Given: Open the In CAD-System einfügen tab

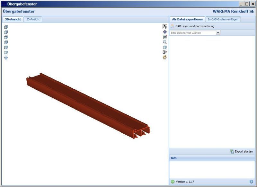Looking at the screenshot, I should [223, 19].
